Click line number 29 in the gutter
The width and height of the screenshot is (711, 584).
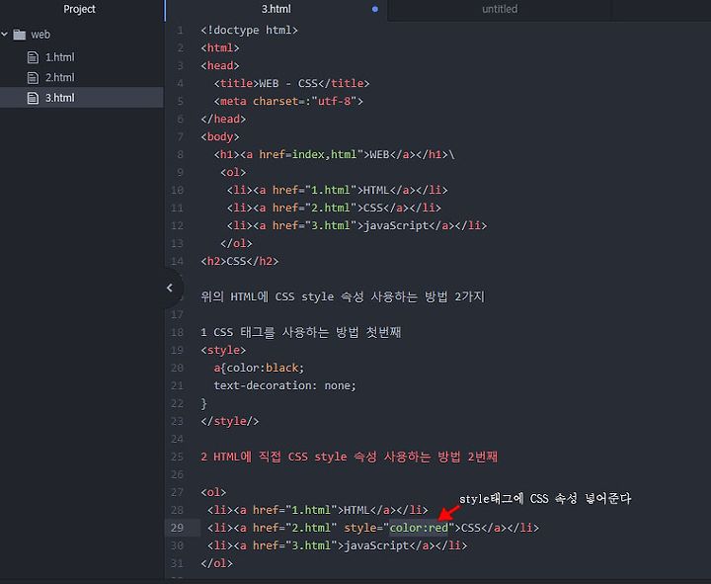tap(177, 528)
